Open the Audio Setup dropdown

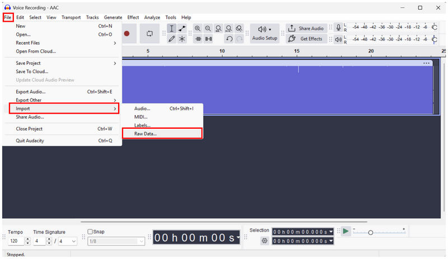[x=264, y=34]
